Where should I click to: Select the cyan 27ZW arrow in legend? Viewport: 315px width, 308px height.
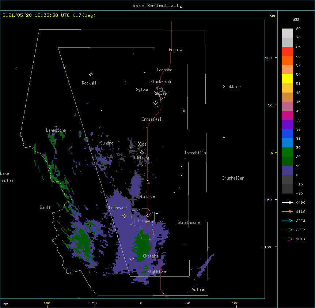point(287,221)
